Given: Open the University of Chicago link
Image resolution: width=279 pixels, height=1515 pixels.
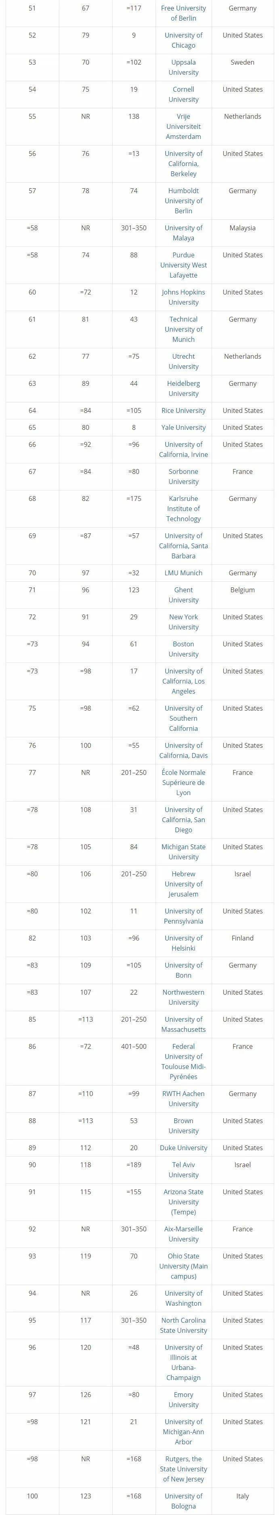Looking at the screenshot, I should 183,40.
